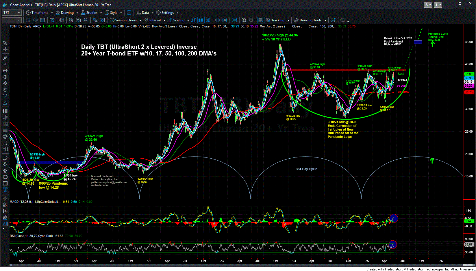Expand the Timeframe dropdown arrow
This screenshot has height=271, width=476.
pyautogui.click(x=52, y=13)
